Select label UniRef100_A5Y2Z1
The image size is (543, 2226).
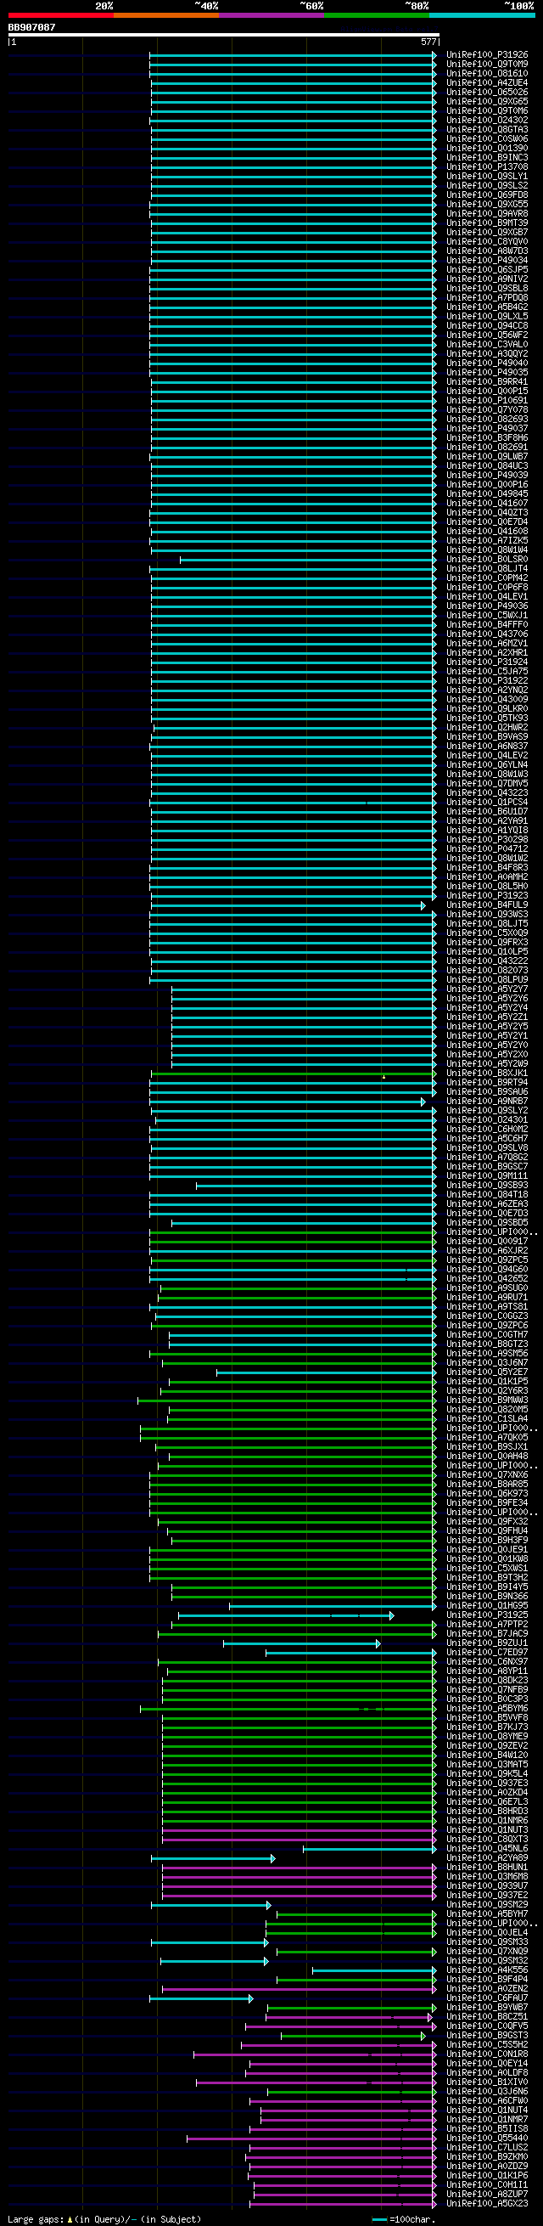click(x=487, y=1017)
